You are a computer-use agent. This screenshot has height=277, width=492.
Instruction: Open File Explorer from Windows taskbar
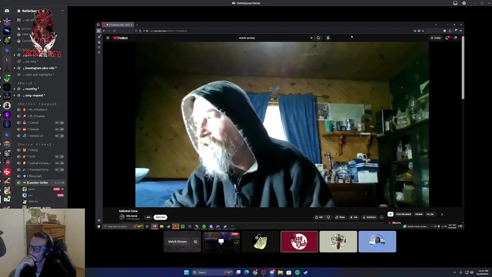click(x=280, y=272)
